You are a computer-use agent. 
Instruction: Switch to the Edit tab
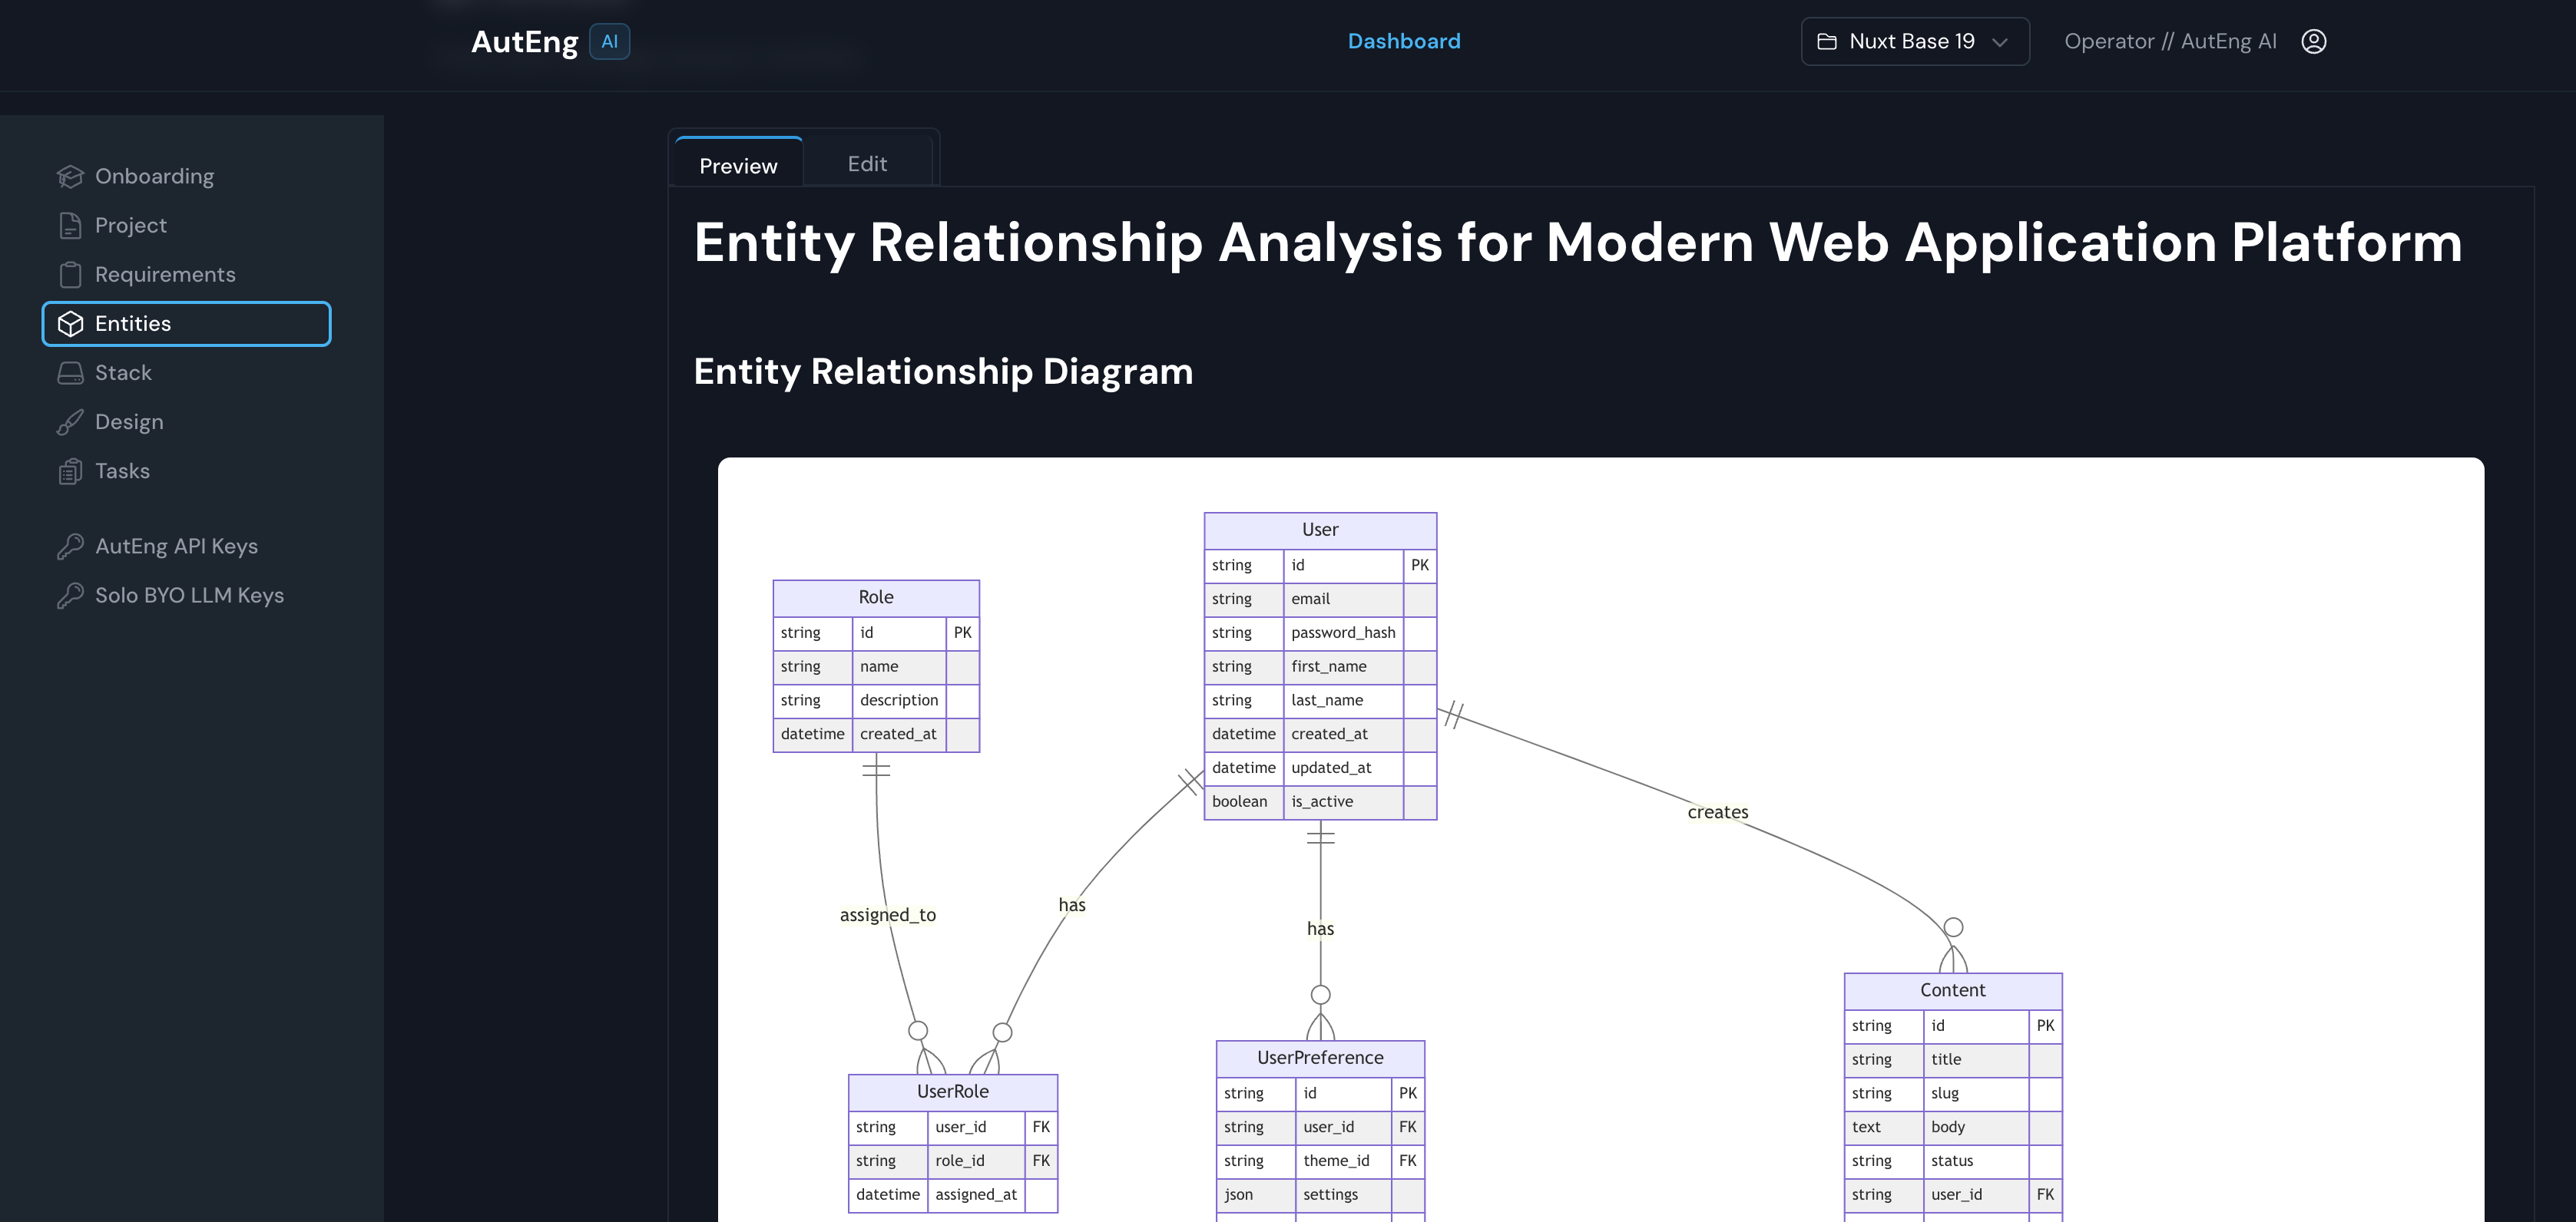867,163
